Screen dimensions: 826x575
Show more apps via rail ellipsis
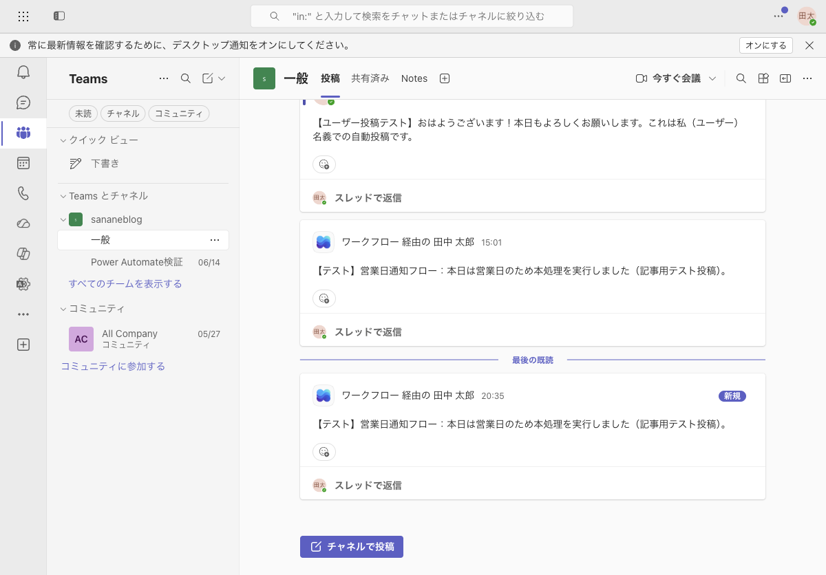[23, 314]
